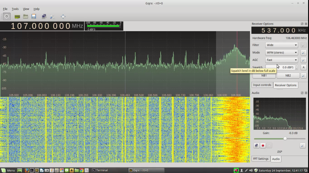The height and width of the screenshot is (173, 309).
Task: Expand the Filter dropdown showing Wide
Action: [282, 45]
